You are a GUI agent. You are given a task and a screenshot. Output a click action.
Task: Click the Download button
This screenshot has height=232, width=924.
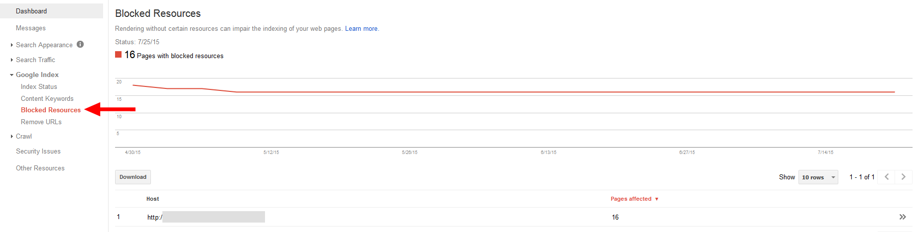pos(133,177)
